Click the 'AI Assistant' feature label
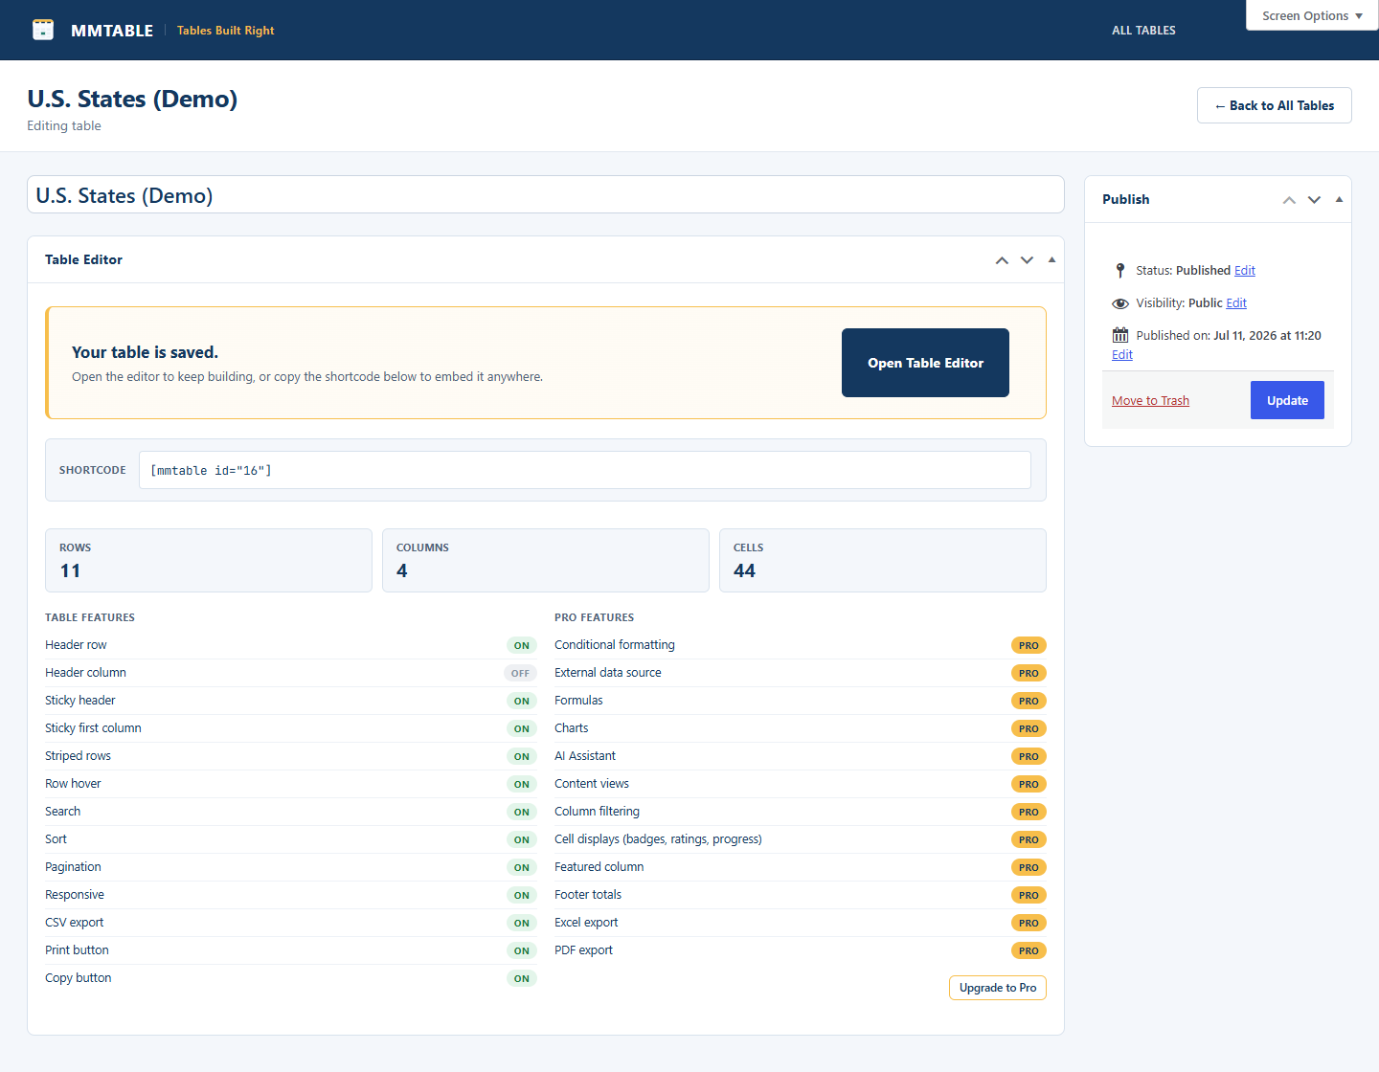The height and width of the screenshot is (1072, 1379). (585, 756)
